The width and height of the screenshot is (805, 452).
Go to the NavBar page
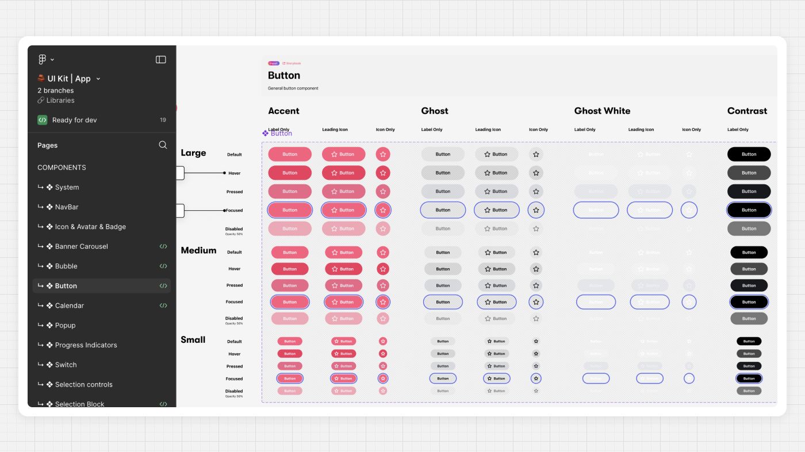[67, 207]
